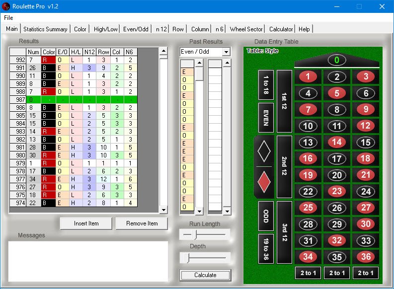394x289 pixels.
Task: Pick red number 36 on the table
Action: coord(366,257)
